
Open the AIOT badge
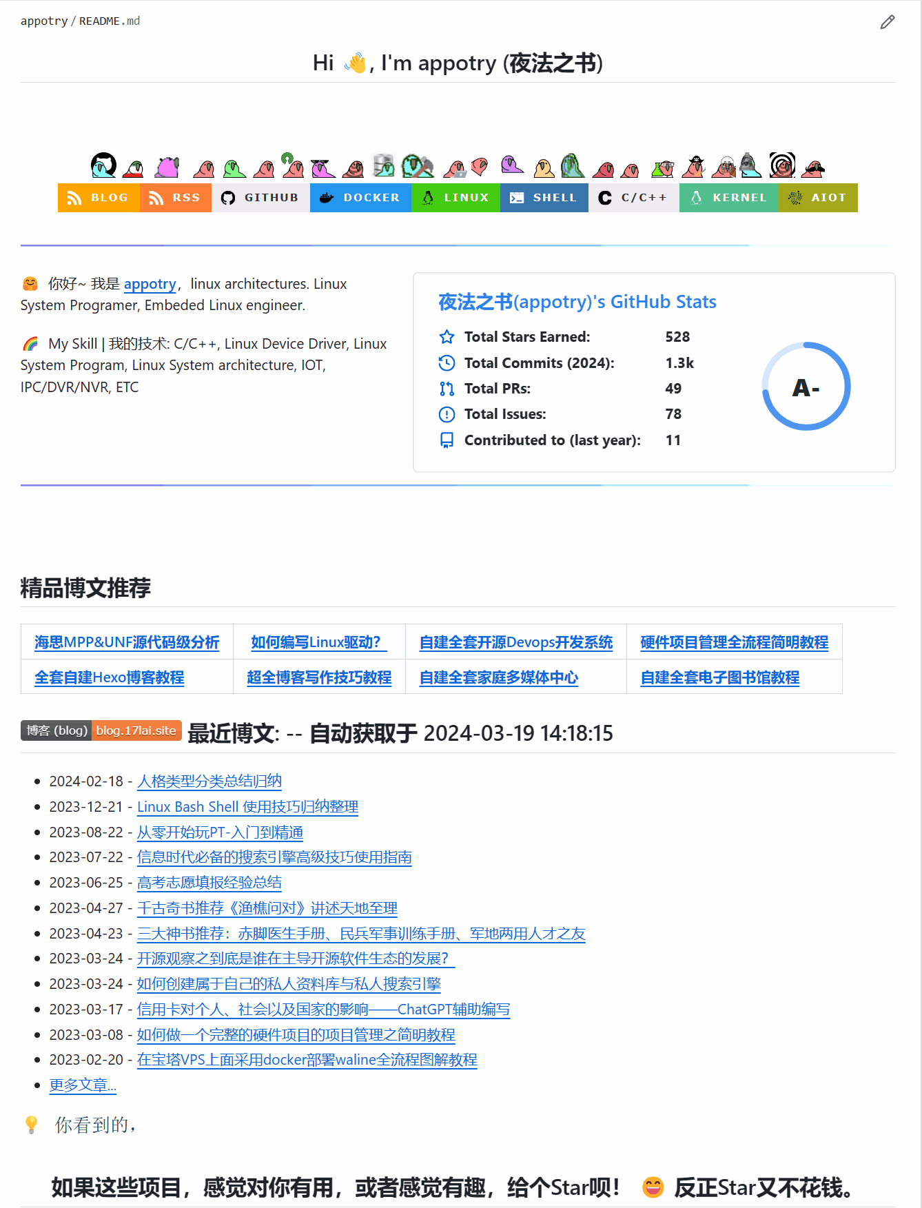pyautogui.click(x=818, y=198)
